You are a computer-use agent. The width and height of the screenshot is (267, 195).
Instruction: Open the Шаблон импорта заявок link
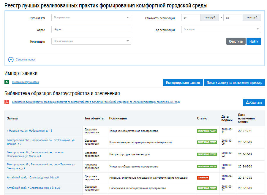tap(26, 82)
